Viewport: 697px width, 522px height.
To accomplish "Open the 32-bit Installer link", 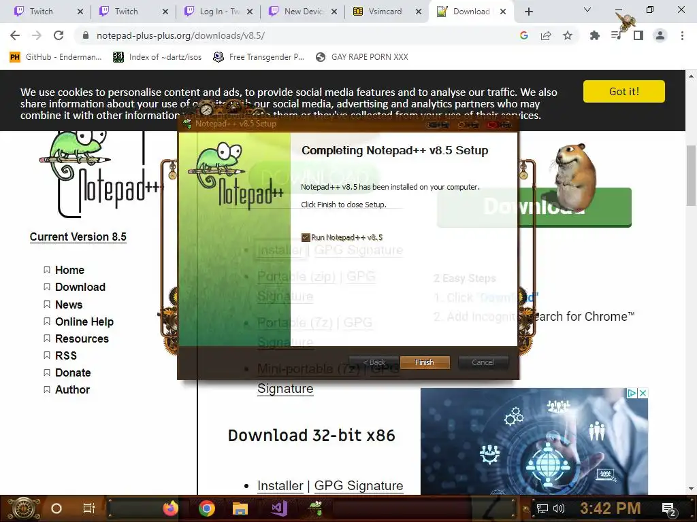I will tap(280, 485).
